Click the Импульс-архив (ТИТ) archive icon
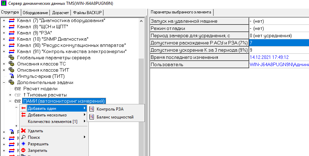This screenshot has width=309, height=156. pos(12,76)
